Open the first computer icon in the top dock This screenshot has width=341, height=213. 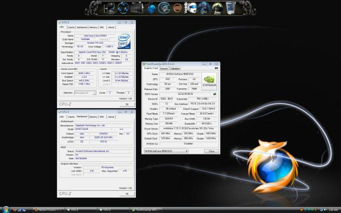(x=110, y=9)
